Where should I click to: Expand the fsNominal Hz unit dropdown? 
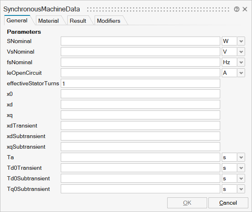pos(241,62)
